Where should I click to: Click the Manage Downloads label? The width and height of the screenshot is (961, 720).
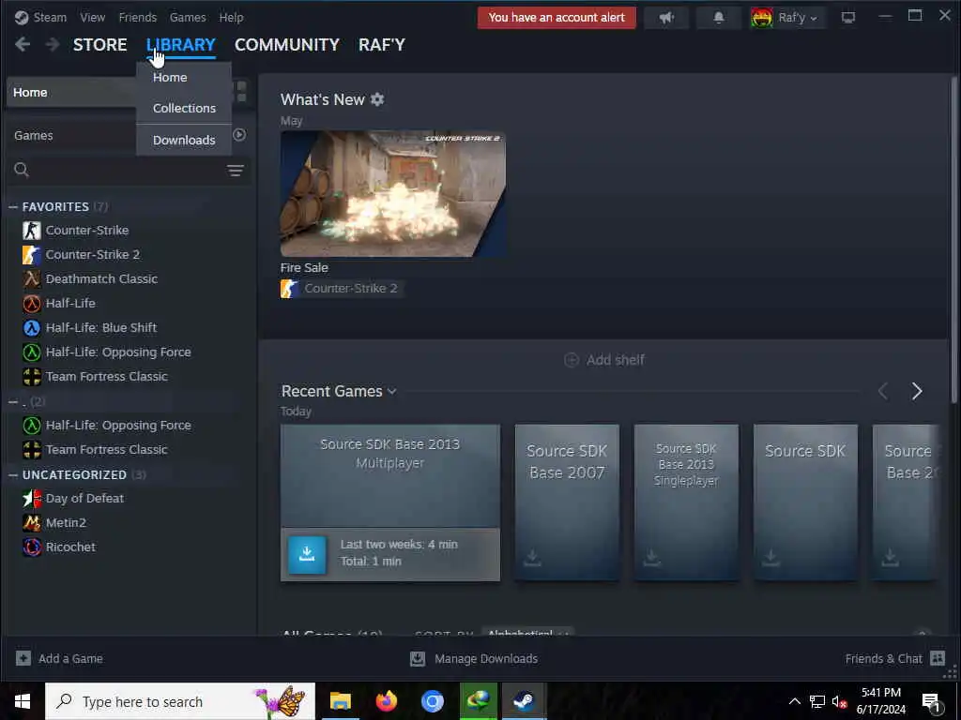[486, 659]
